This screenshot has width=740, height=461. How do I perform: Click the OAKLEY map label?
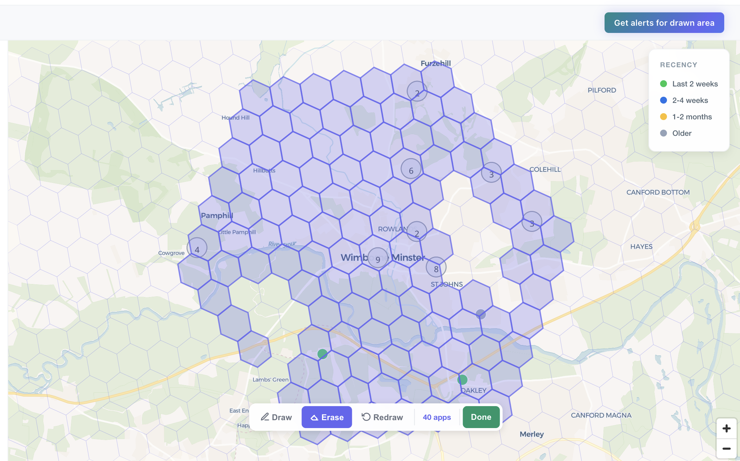click(x=474, y=391)
